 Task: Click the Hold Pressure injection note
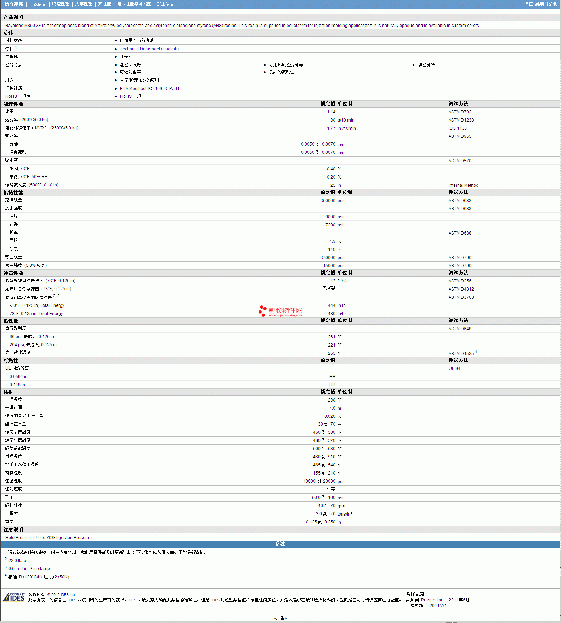(48, 538)
